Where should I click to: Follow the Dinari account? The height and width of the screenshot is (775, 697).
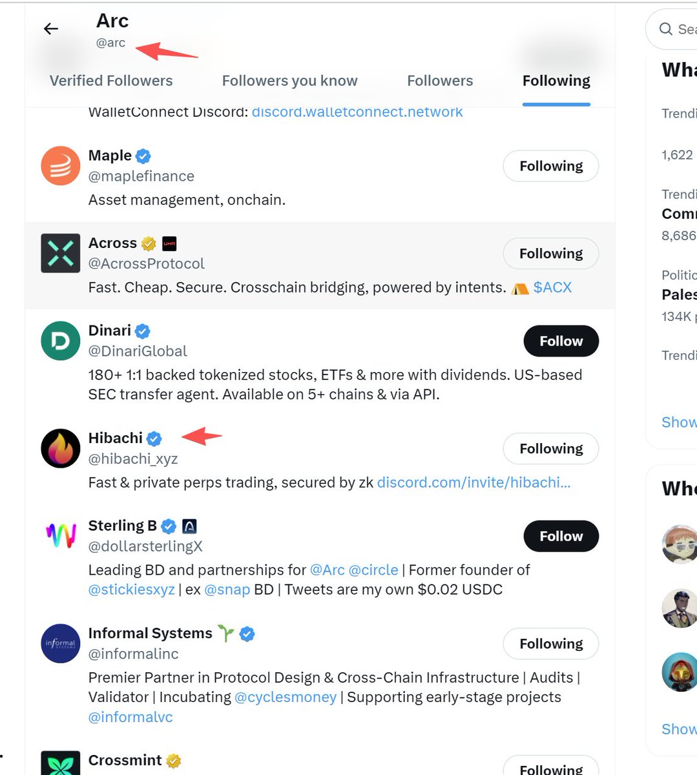tap(561, 341)
